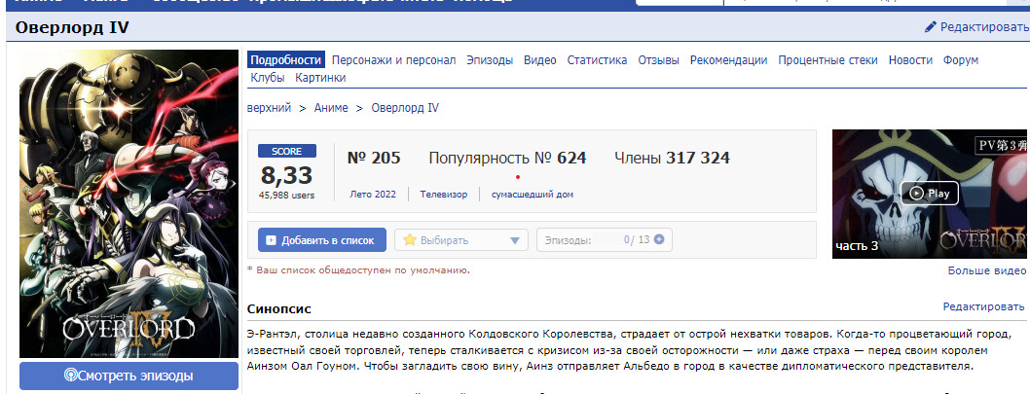Open the Картинки tab

(x=320, y=78)
